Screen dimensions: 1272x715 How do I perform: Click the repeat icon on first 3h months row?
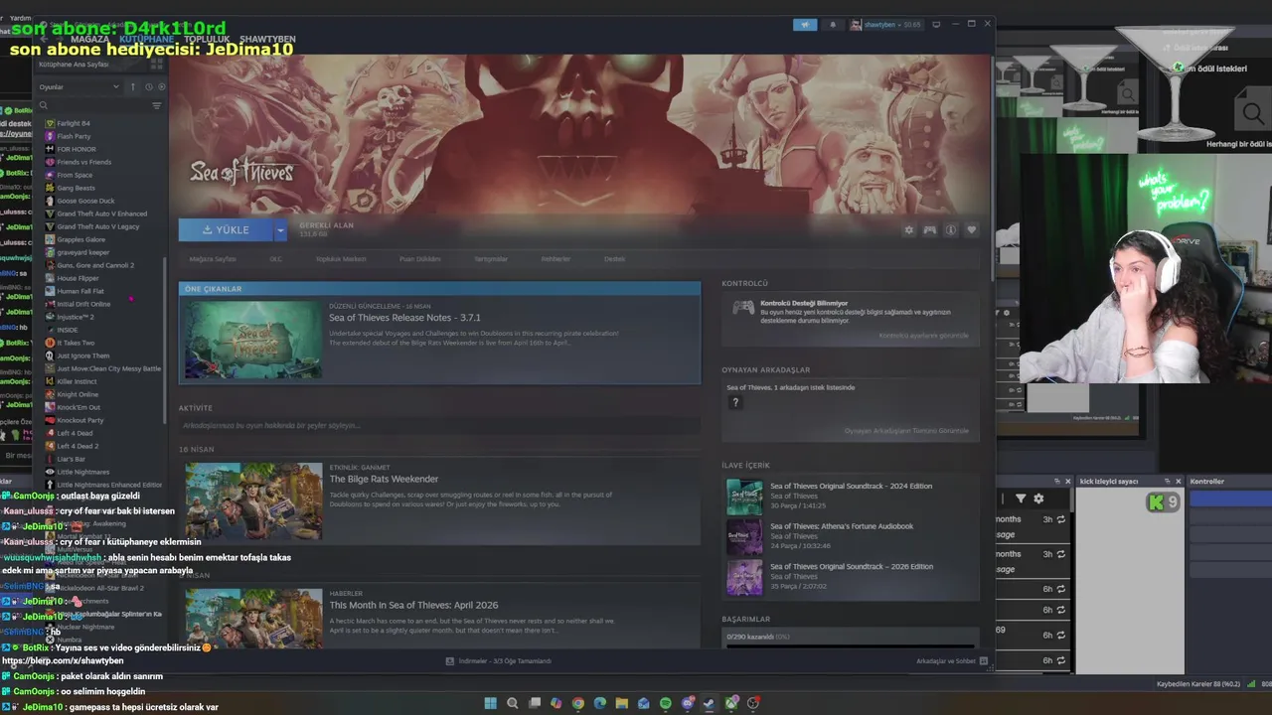(x=1061, y=519)
